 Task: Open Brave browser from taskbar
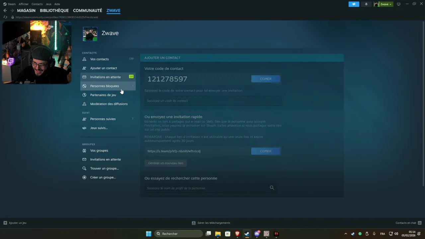tap(237, 234)
